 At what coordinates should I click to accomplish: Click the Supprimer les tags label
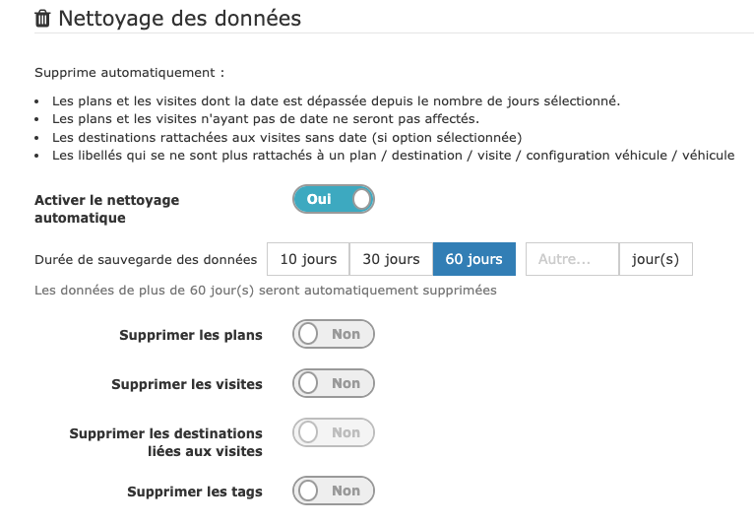195,492
